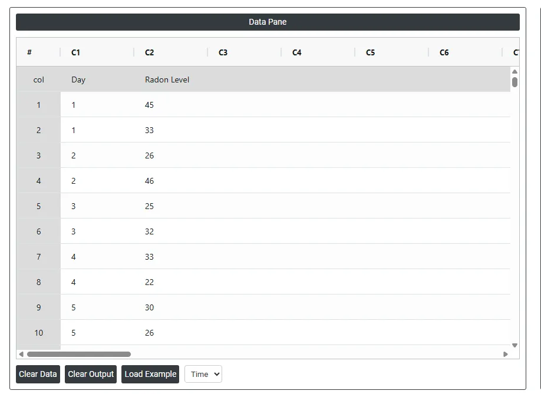Select row number 10 header
The image size is (541, 394).
pos(38,333)
